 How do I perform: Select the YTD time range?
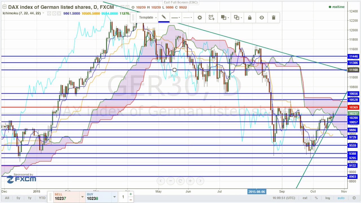tap(42, 198)
